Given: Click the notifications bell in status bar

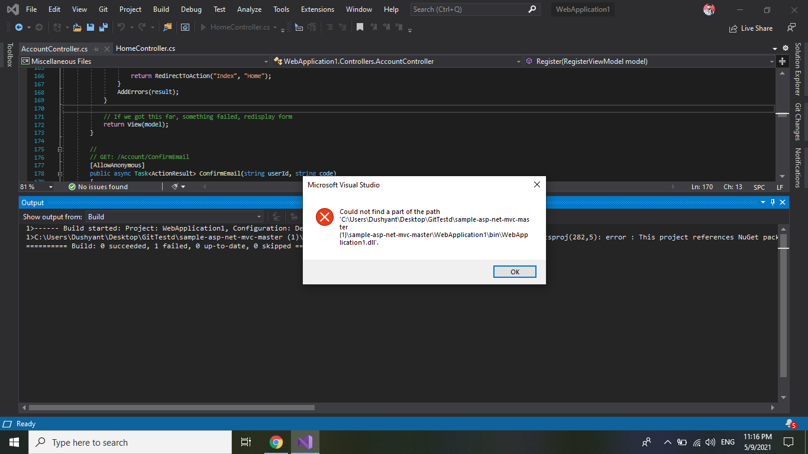Looking at the screenshot, I should pos(790,424).
